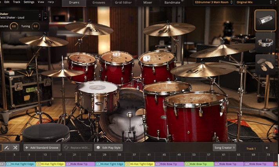Switch to the Grooves tab
Image resolution: width=279 pixels, height=167 pixels.
pos(99,2)
